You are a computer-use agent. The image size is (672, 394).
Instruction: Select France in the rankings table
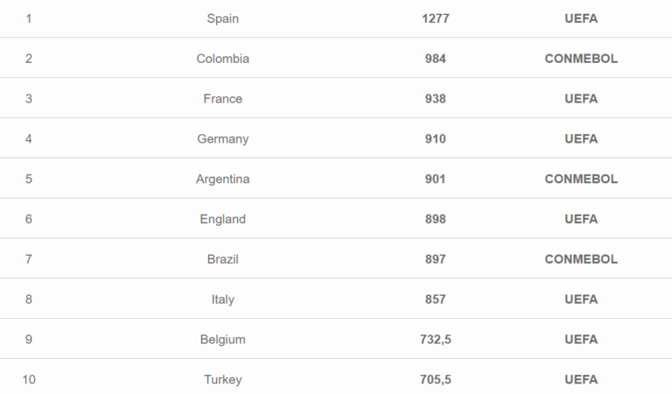tap(222, 99)
